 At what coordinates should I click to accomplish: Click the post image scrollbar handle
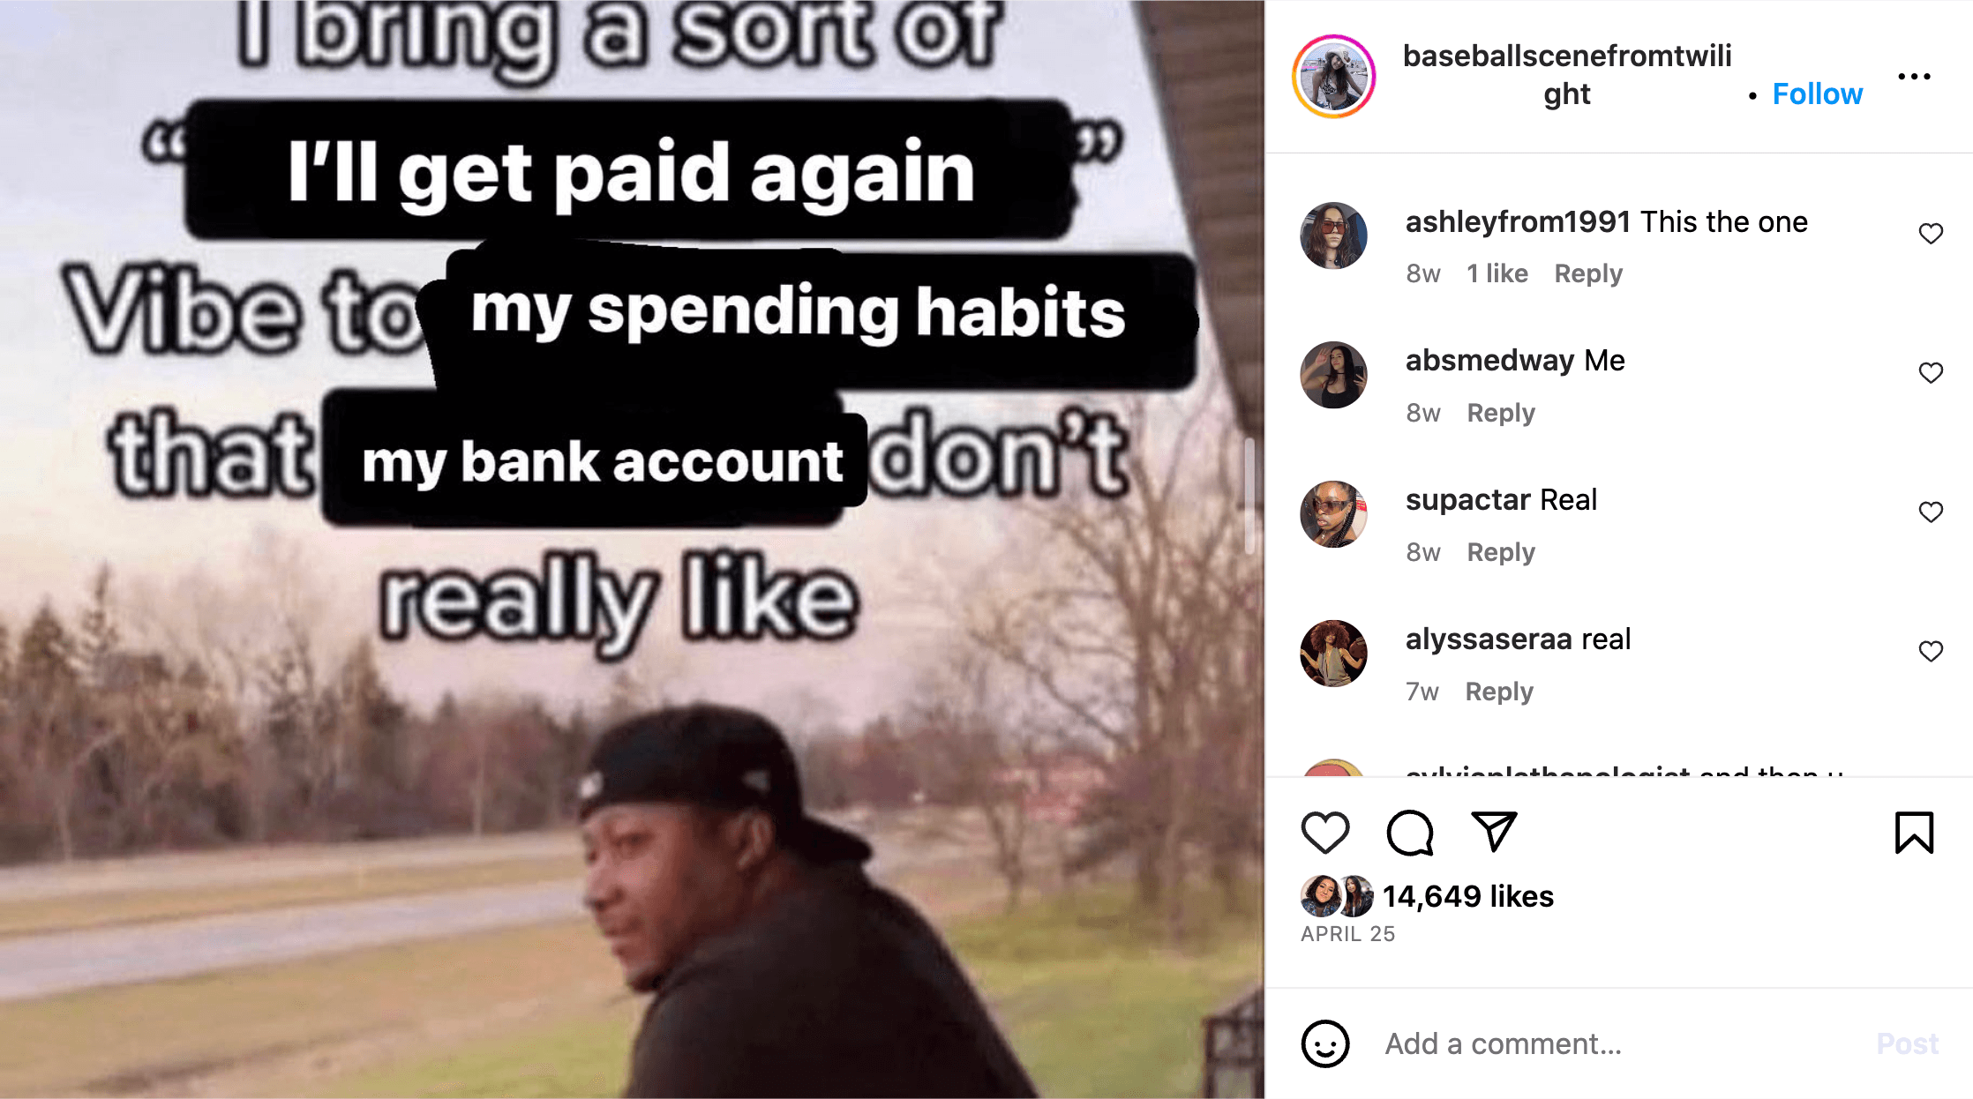1249,496
